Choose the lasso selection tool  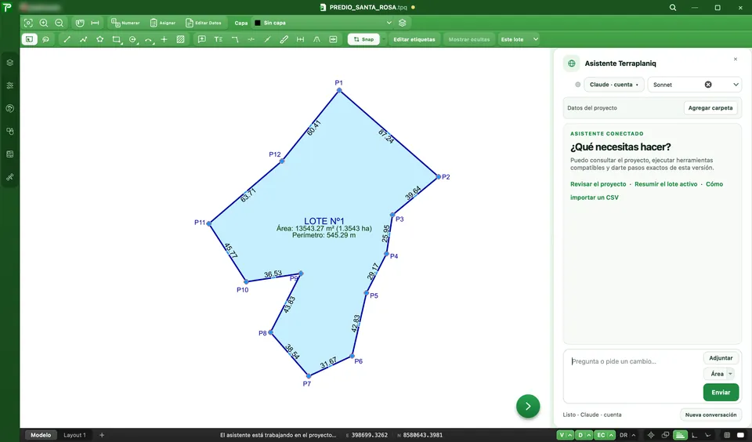pos(45,39)
